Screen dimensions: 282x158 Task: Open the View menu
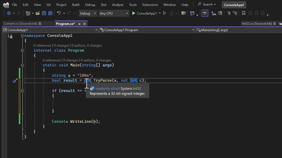(37, 5)
